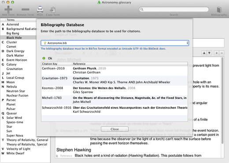Select the Michell-1783 citation row
Viewport: 229px width, 163px height.
click(x=114, y=100)
